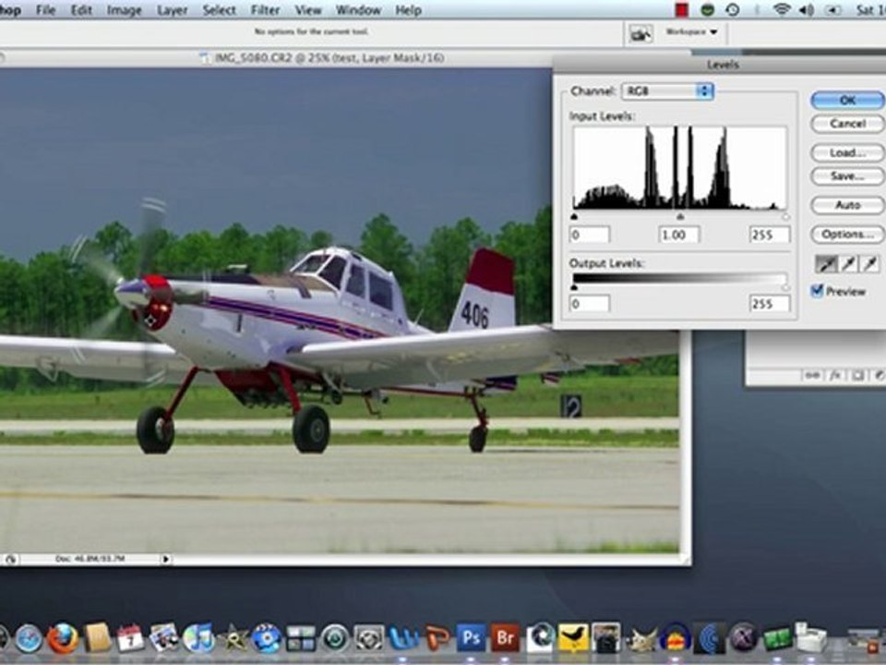Toggle the Preview checkbox in Levels

[817, 291]
